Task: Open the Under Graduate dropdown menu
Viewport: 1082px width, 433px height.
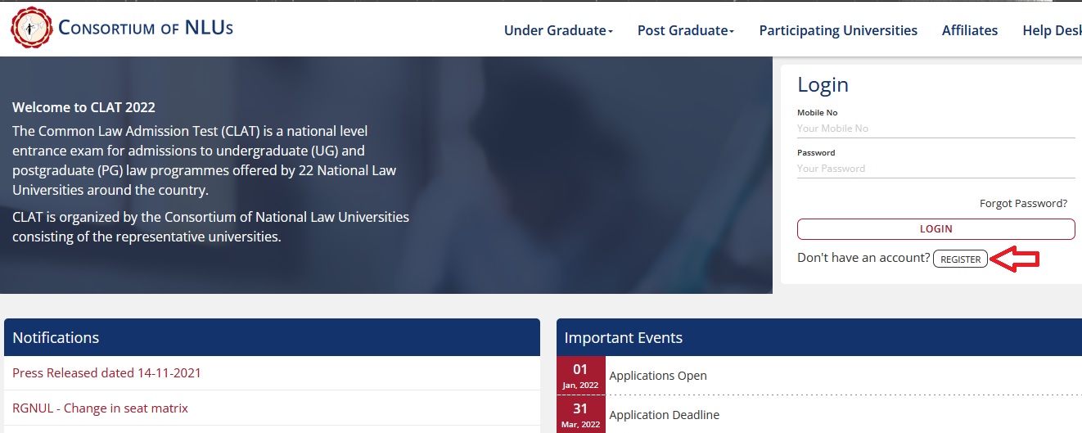Action: coord(558,30)
